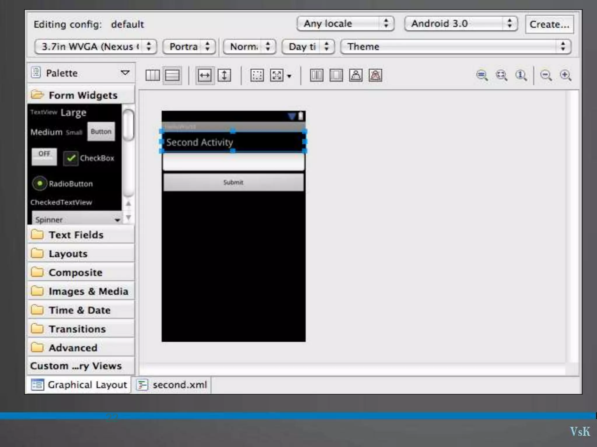Open the Any locale dropdown

click(345, 23)
